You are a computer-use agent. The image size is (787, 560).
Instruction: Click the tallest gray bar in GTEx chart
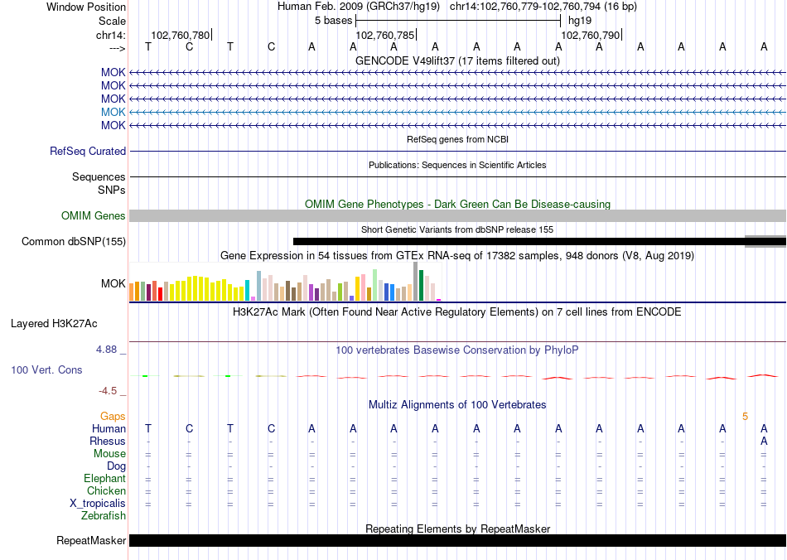tap(416, 282)
